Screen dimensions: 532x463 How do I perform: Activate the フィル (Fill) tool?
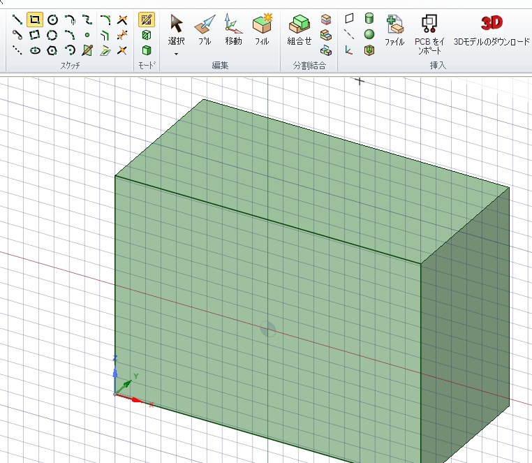pos(262,30)
